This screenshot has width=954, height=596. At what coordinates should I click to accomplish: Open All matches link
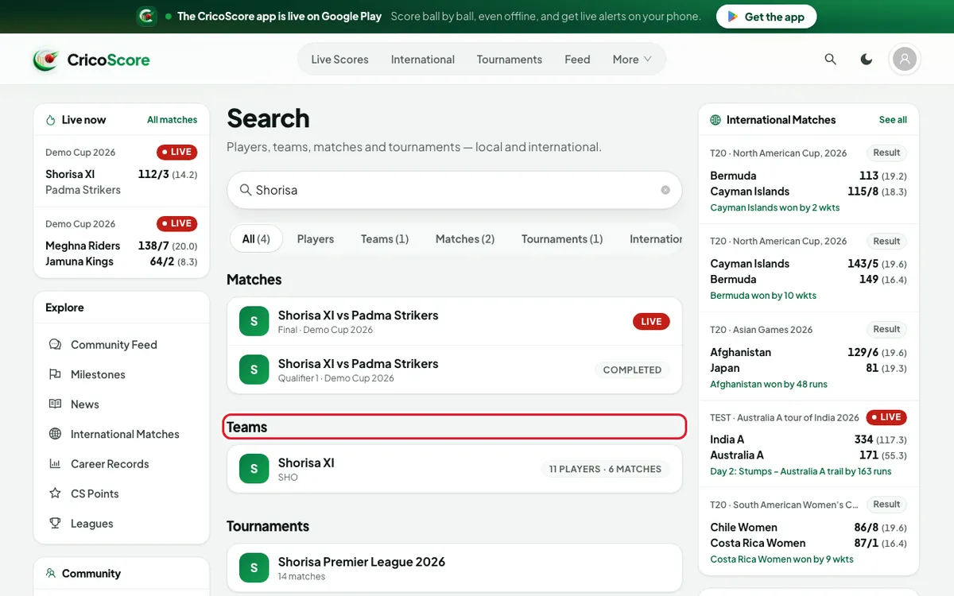pyautogui.click(x=173, y=120)
